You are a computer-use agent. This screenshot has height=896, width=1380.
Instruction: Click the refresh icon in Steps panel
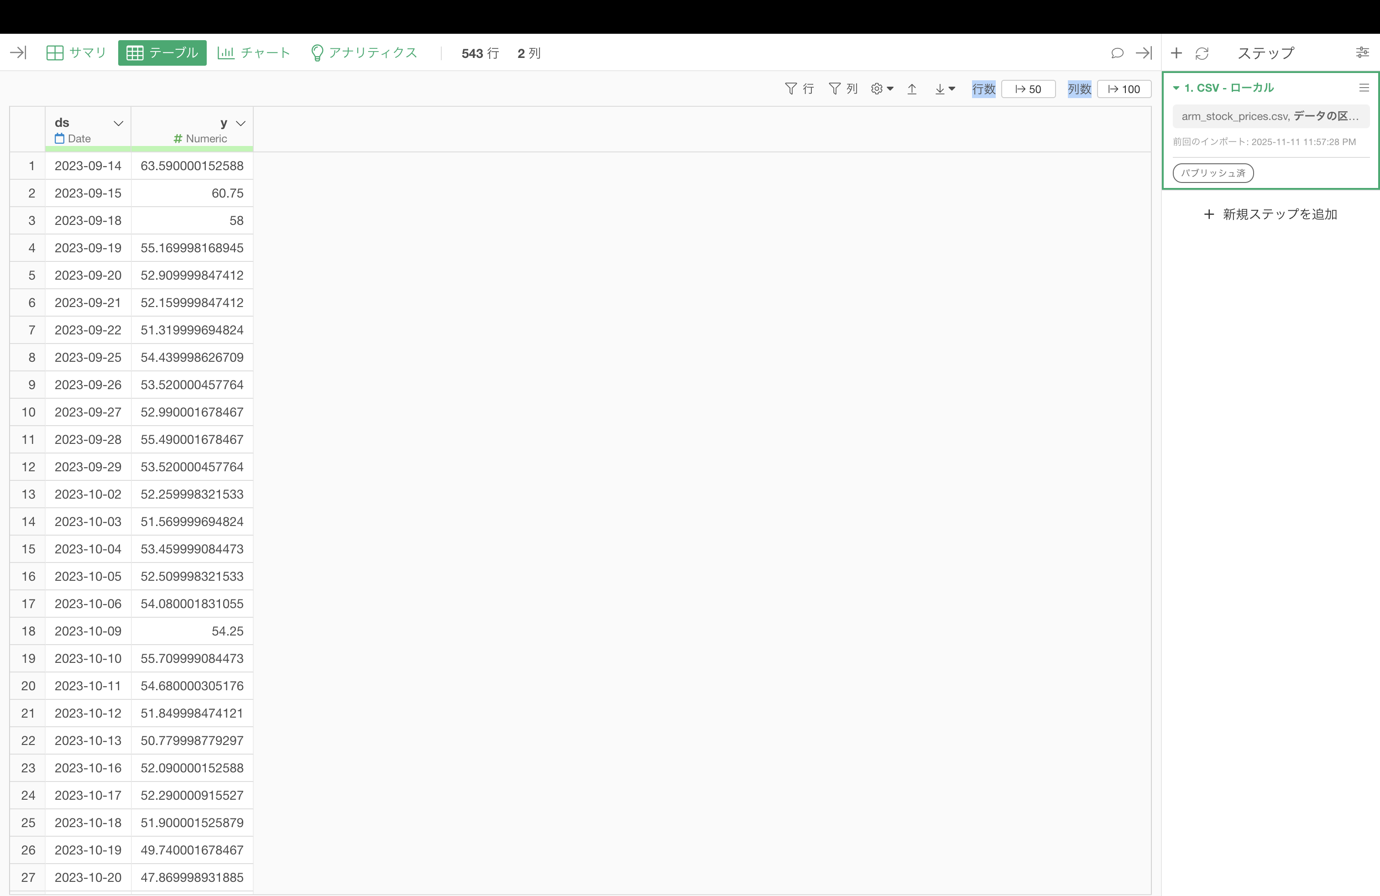tap(1202, 53)
